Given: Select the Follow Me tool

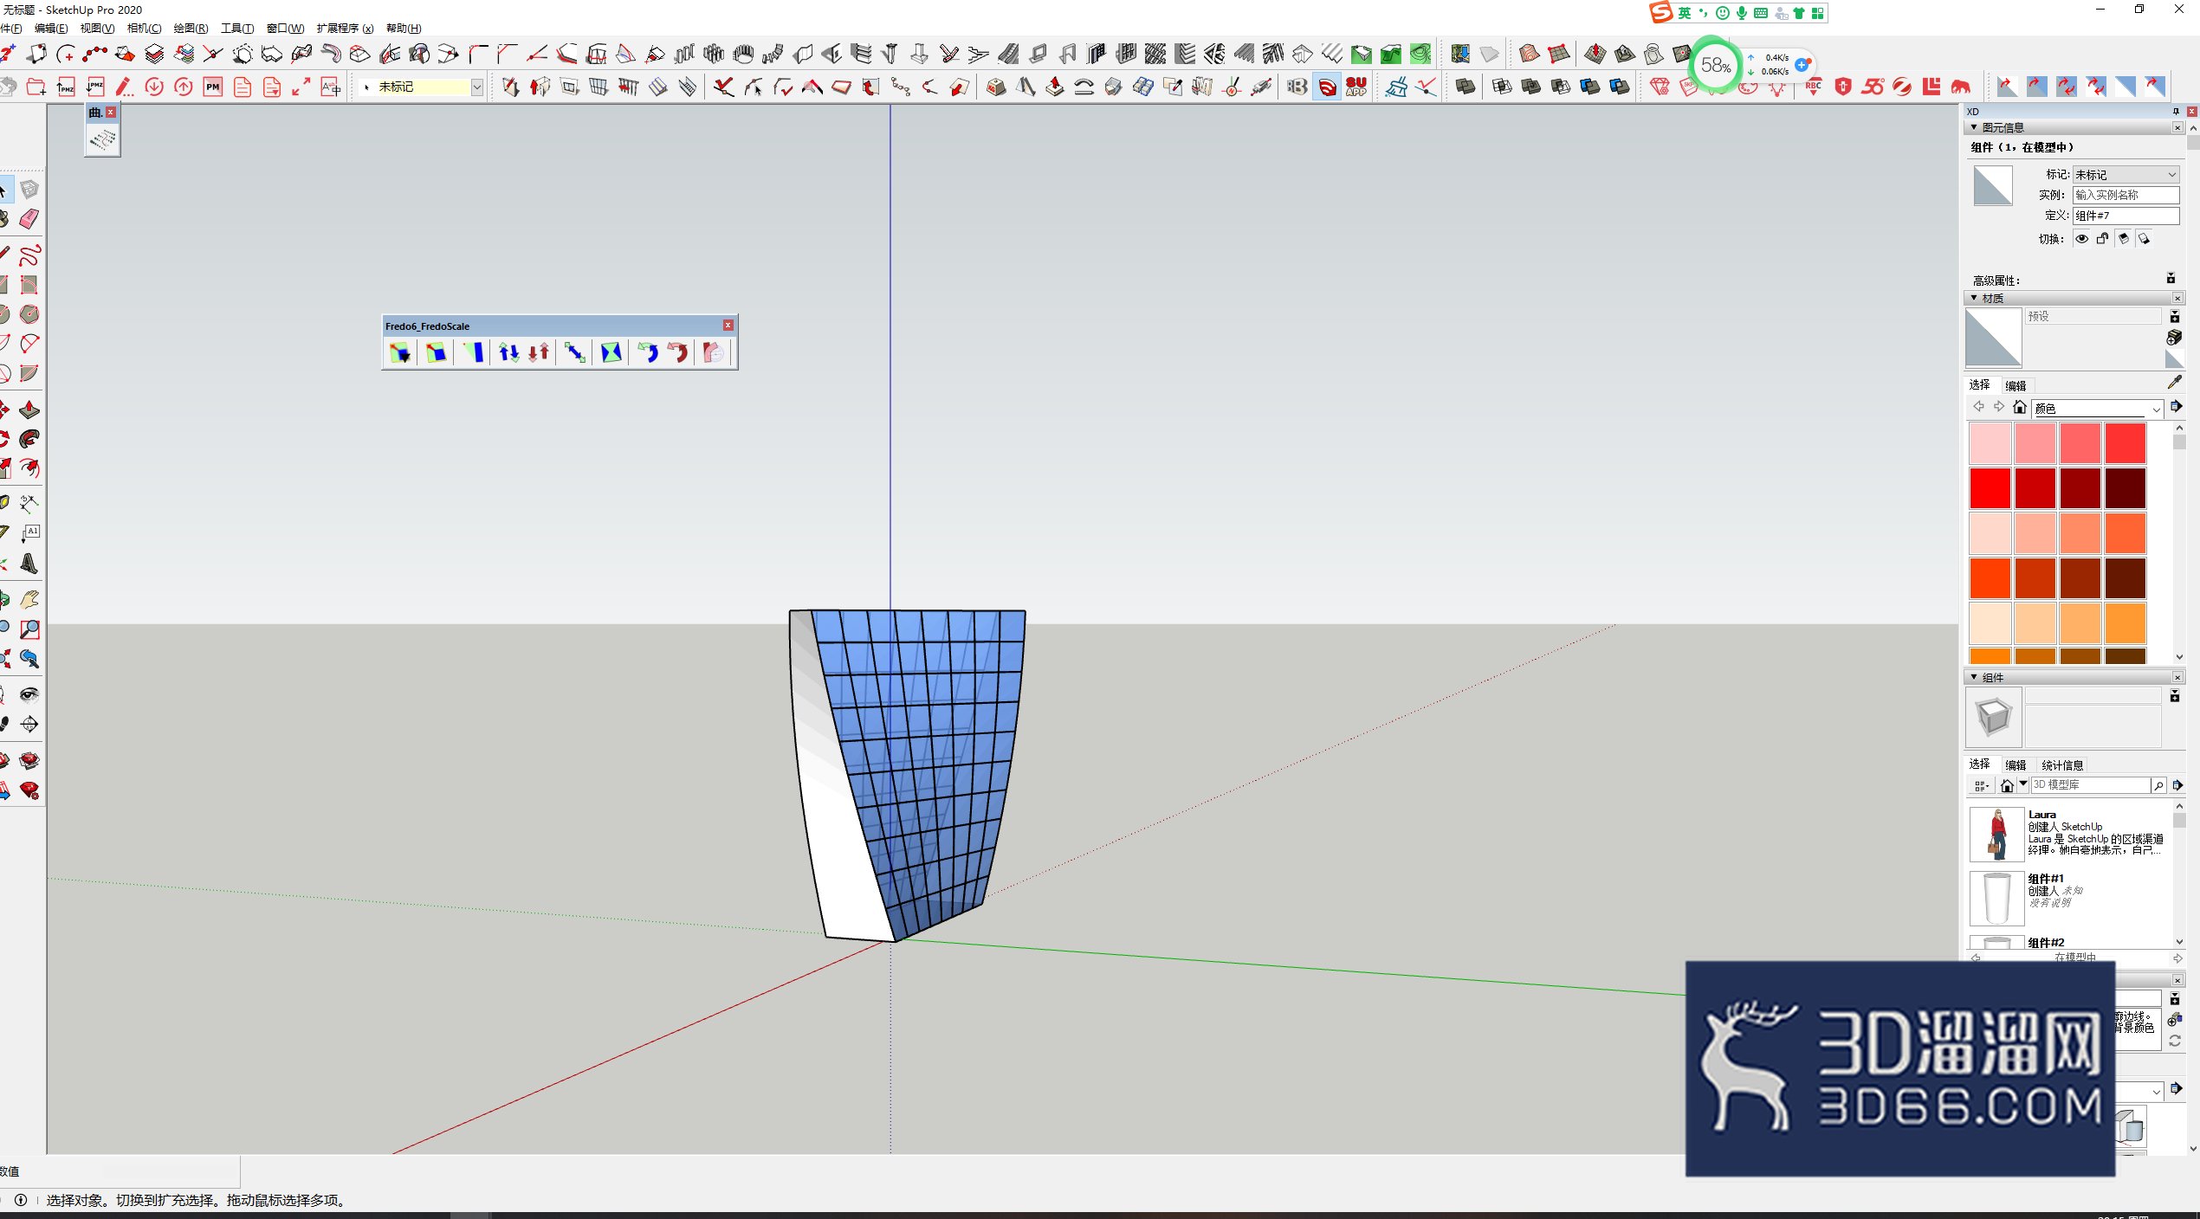Looking at the screenshot, I should pyautogui.click(x=29, y=439).
